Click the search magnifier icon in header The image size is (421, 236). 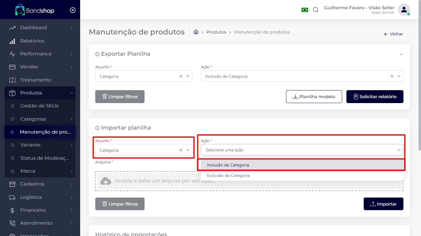pos(316,10)
